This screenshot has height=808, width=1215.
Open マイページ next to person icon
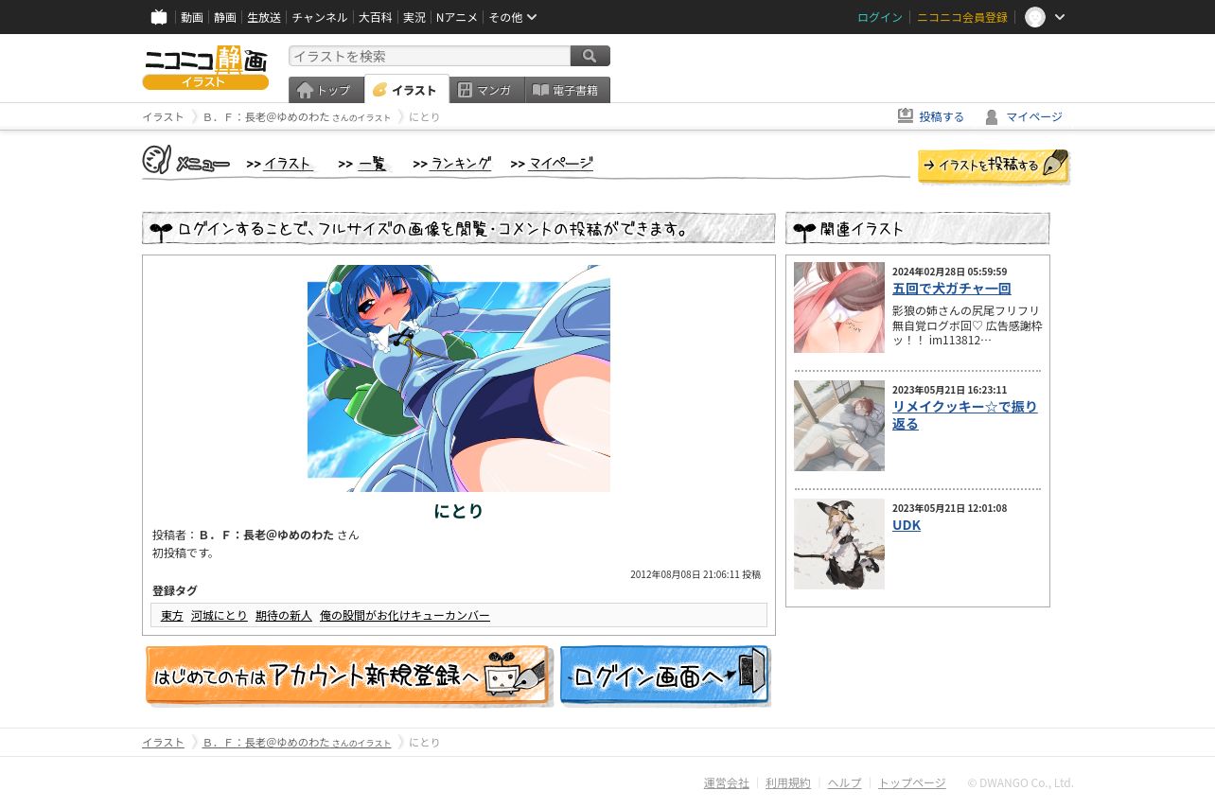[1034, 116]
